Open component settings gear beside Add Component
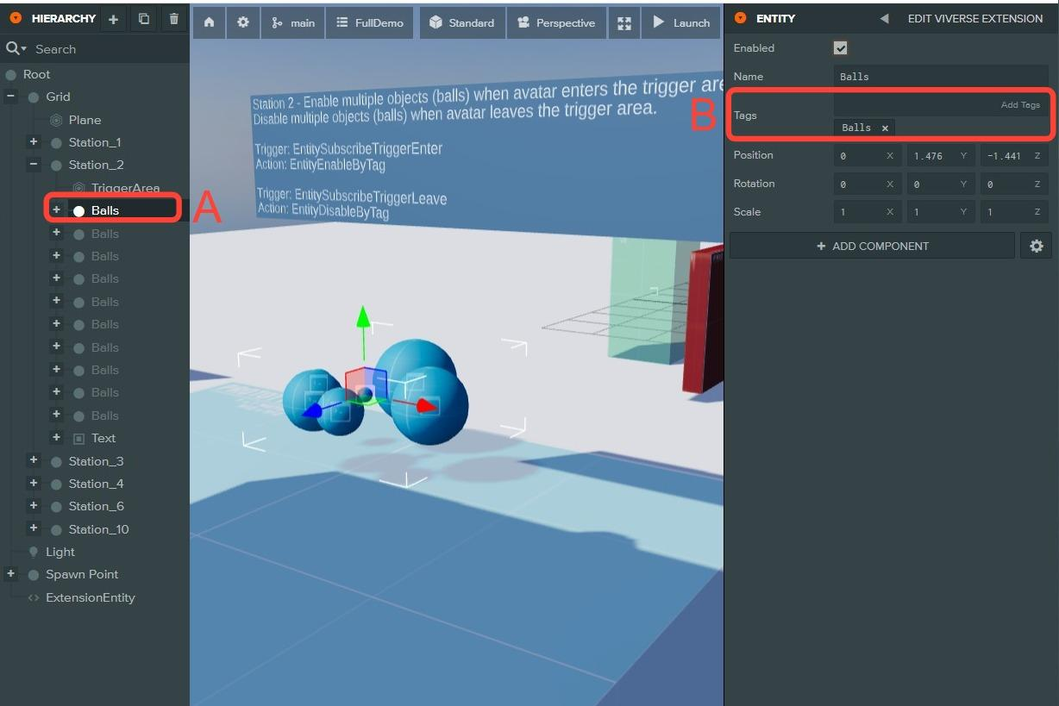Screen dimensions: 1059x706 [1036, 246]
